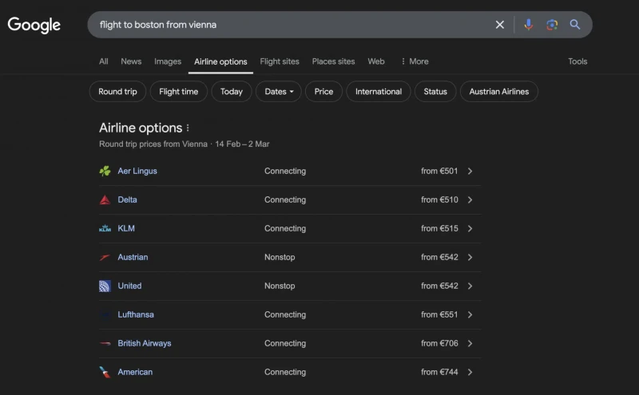Image resolution: width=639 pixels, height=395 pixels.
Task: Click 'Nonstop' in the United row
Action: (x=280, y=286)
